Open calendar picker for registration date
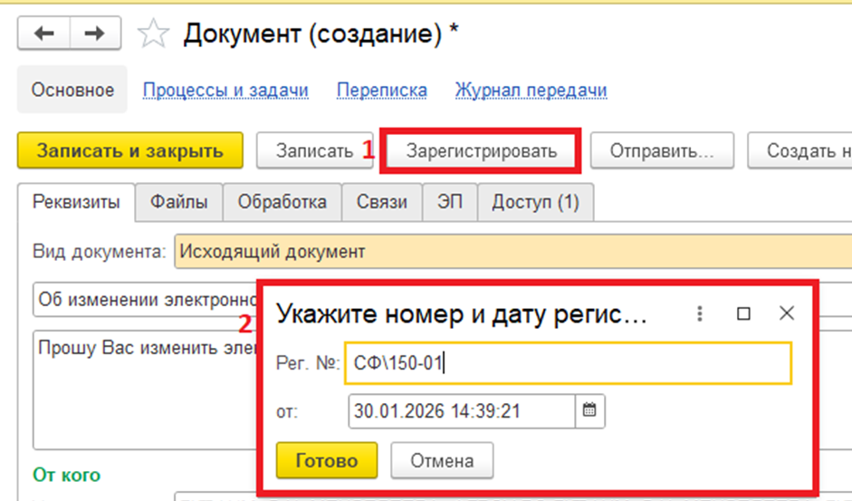Image resolution: width=852 pixels, height=501 pixels. [589, 410]
